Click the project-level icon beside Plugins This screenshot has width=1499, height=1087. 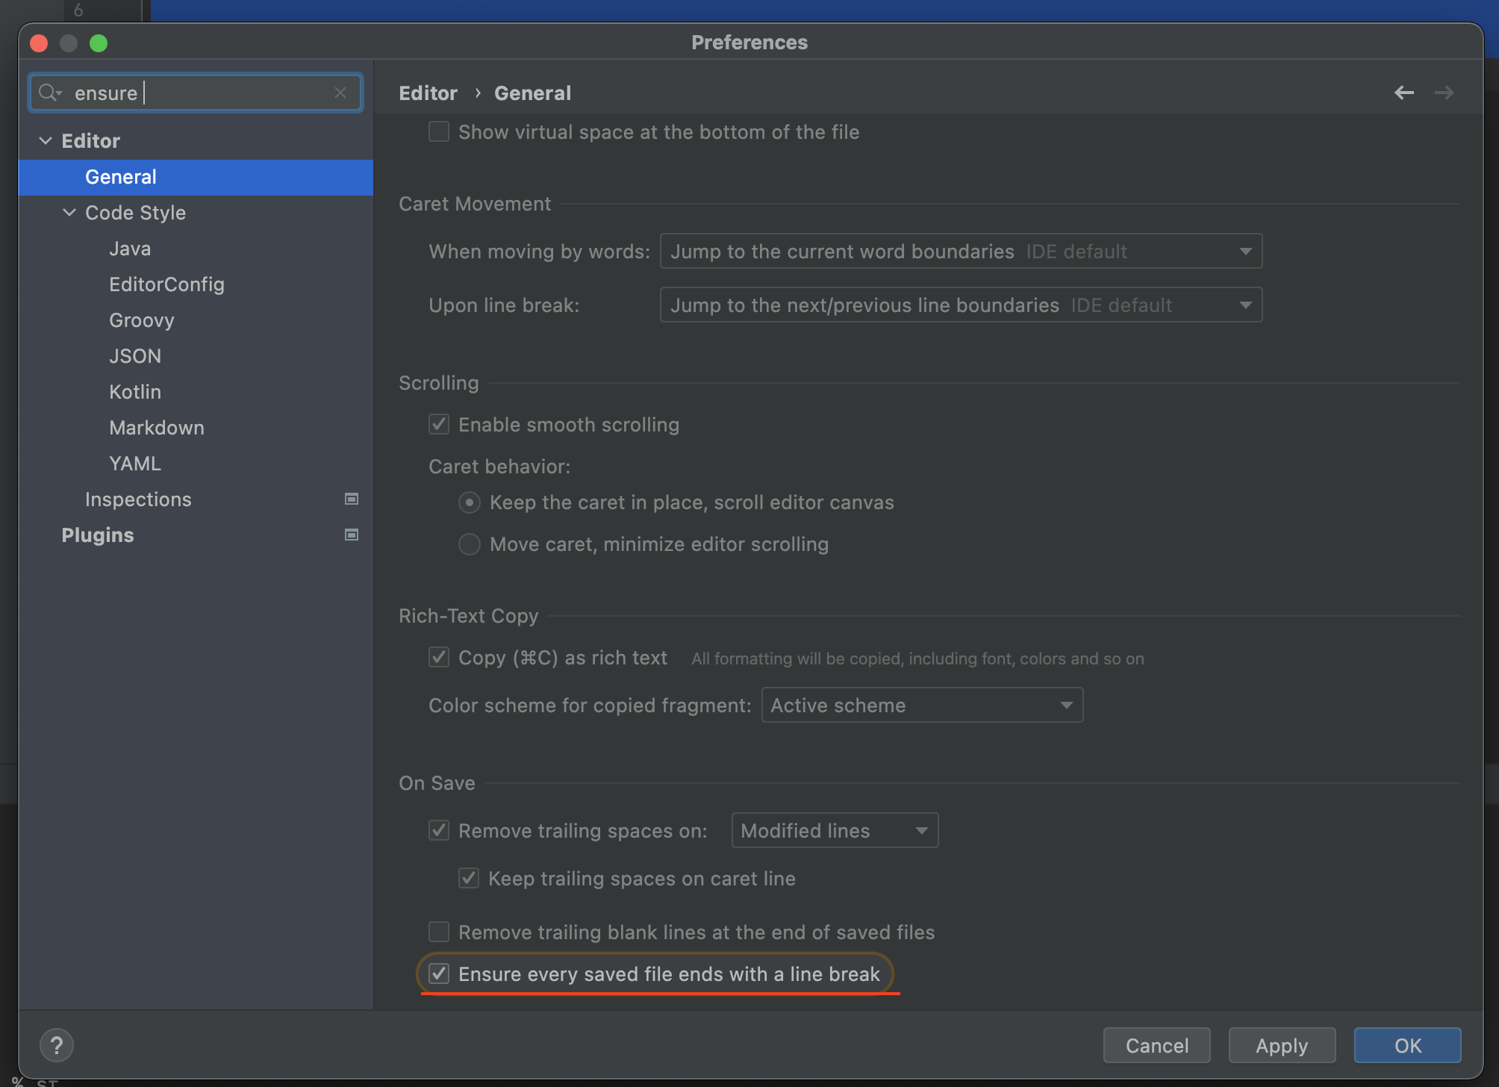click(351, 535)
